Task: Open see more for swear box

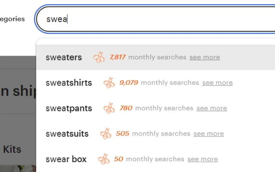Action: coord(202,159)
